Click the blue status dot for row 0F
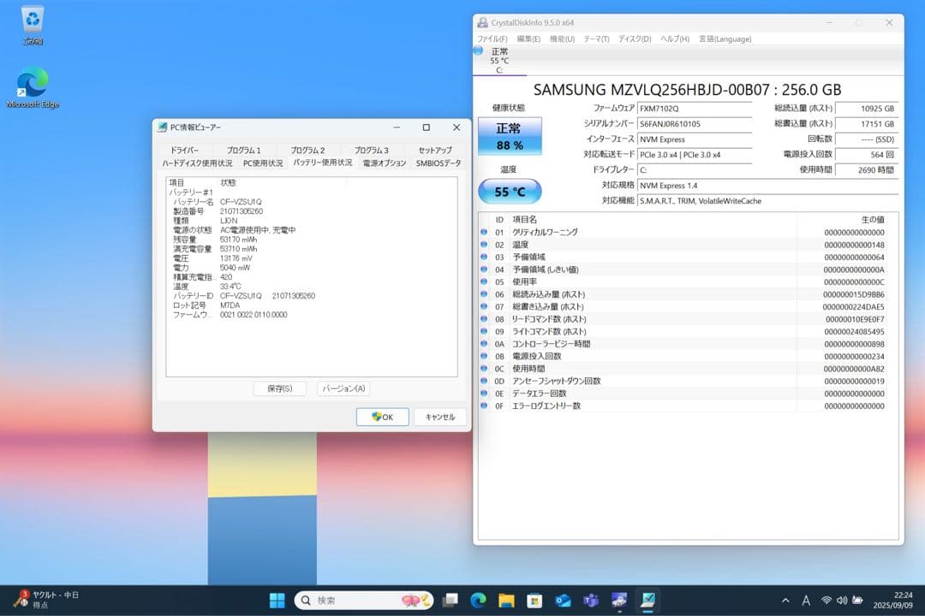The height and width of the screenshot is (616, 925). coord(484,405)
